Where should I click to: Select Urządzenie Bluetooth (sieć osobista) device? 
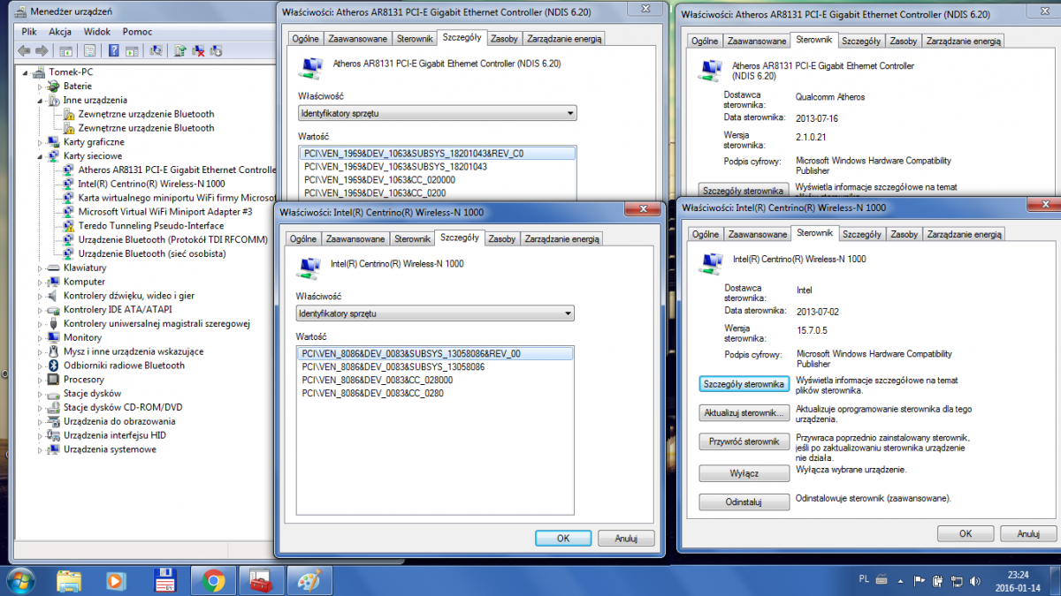151,253
